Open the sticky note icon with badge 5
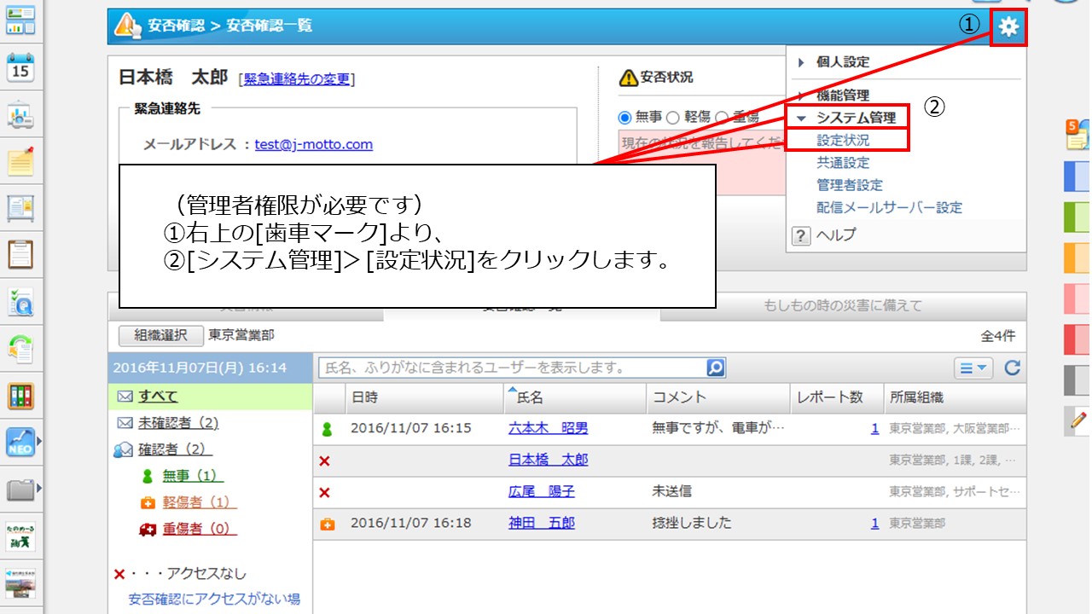The height and width of the screenshot is (614, 1092). pyautogui.click(x=1077, y=135)
